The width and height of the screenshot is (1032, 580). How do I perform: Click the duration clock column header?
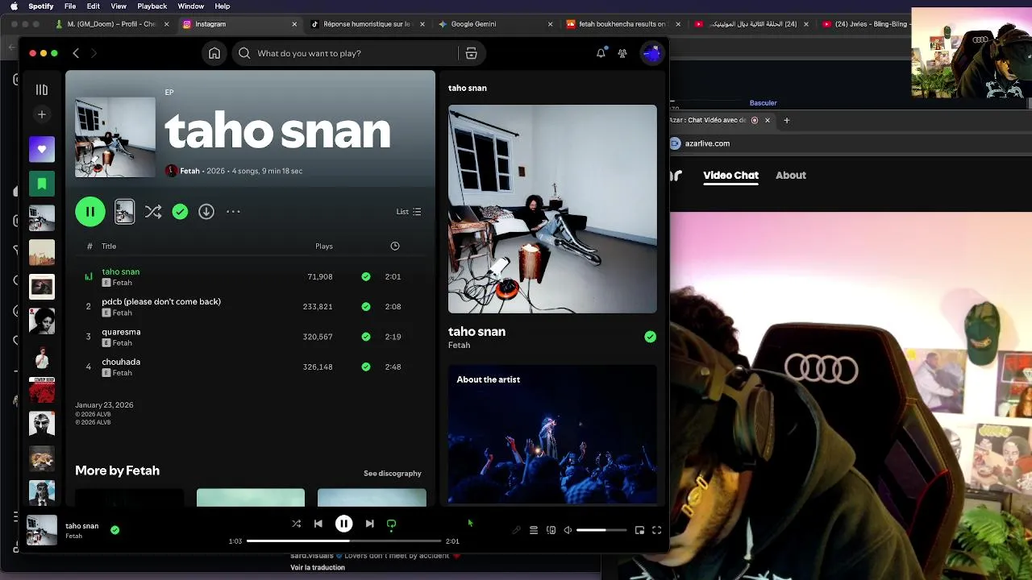tap(395, 246)
